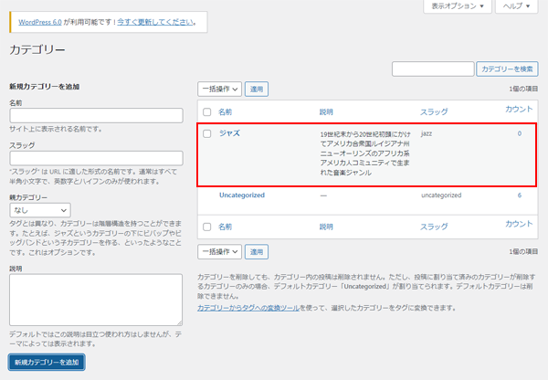This screenshot has height=380, width=548.
Task: Open the ジャズ category link
Action: pos(229,133)
